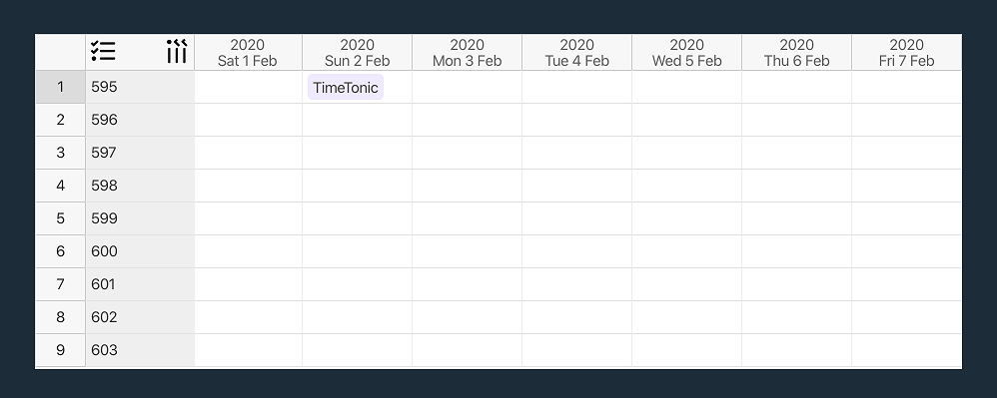This screenshot has width=997, height=398.
Task: Select row number 5 header
Action: pyautogui.click(x=60, y=218)
